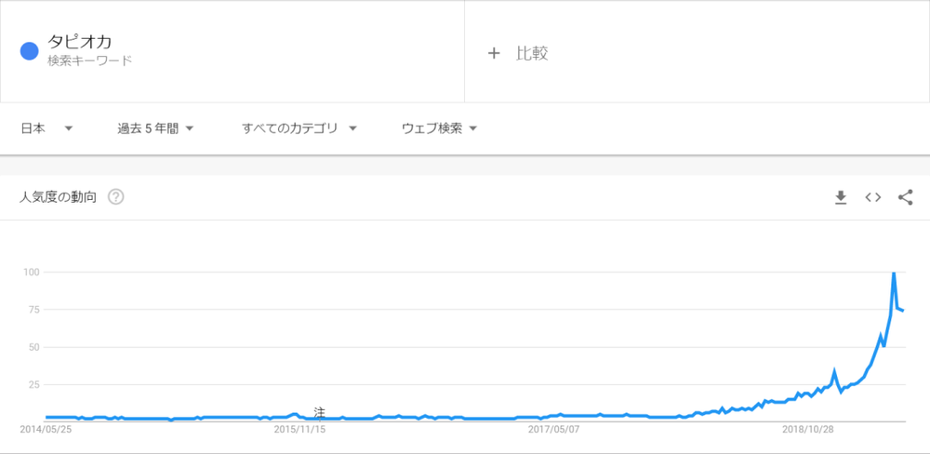930x454 pixels.
Task: Click the 検索キーワード label under タピオカ
Action: coord(89,60)
